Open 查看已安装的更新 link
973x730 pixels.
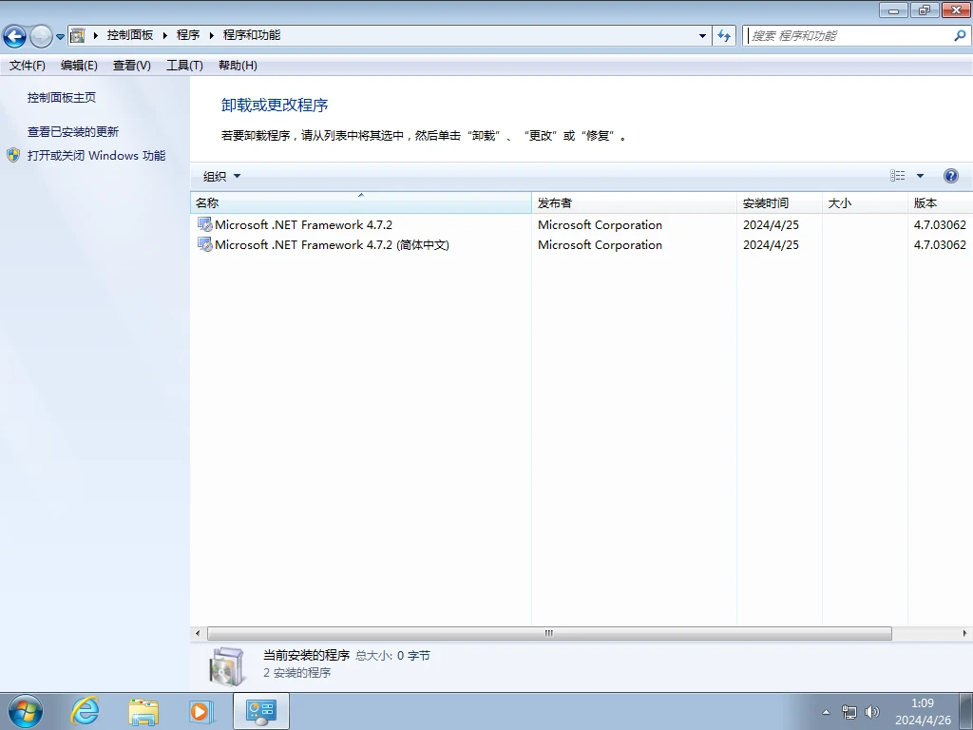(72, 131)
